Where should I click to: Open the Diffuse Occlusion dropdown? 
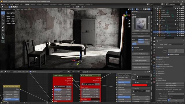pyautogui.click(x=176, y=98)
